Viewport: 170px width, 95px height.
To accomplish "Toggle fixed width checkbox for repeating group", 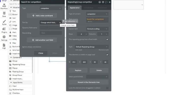I will (107, 39).
